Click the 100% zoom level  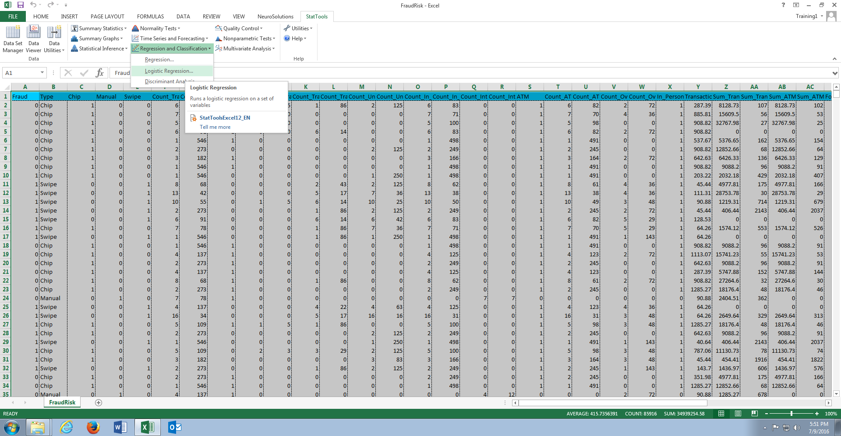pos(831,414)
